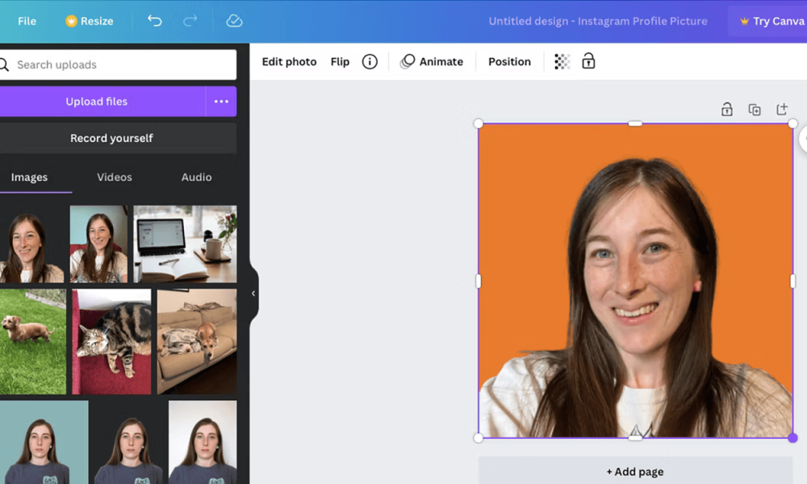Select the selfie thumbnail with light blue wall
Viewport: 807px width, 484px height.
tap(98, 244)
